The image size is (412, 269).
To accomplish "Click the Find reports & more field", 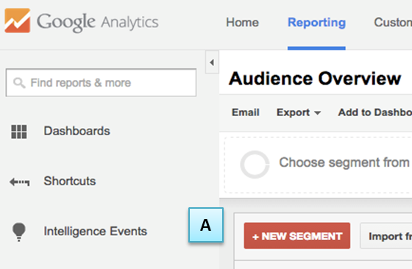I will click(101, 82).
